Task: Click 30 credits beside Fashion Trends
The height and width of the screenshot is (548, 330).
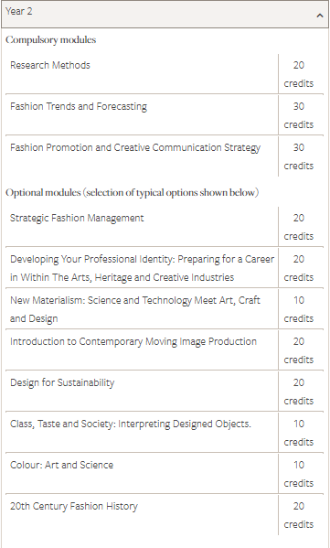Action: coord(299,115)
